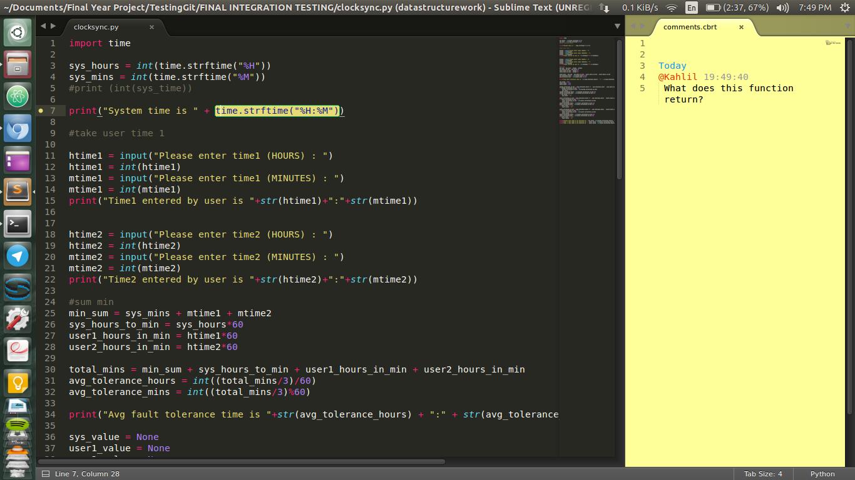Open the sound volume indicator

(x=782, y=7)
